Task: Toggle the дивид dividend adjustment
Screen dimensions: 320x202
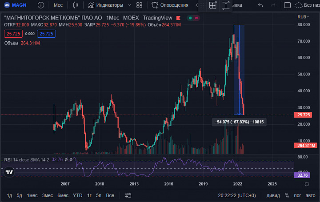Action: coord(273,195)
